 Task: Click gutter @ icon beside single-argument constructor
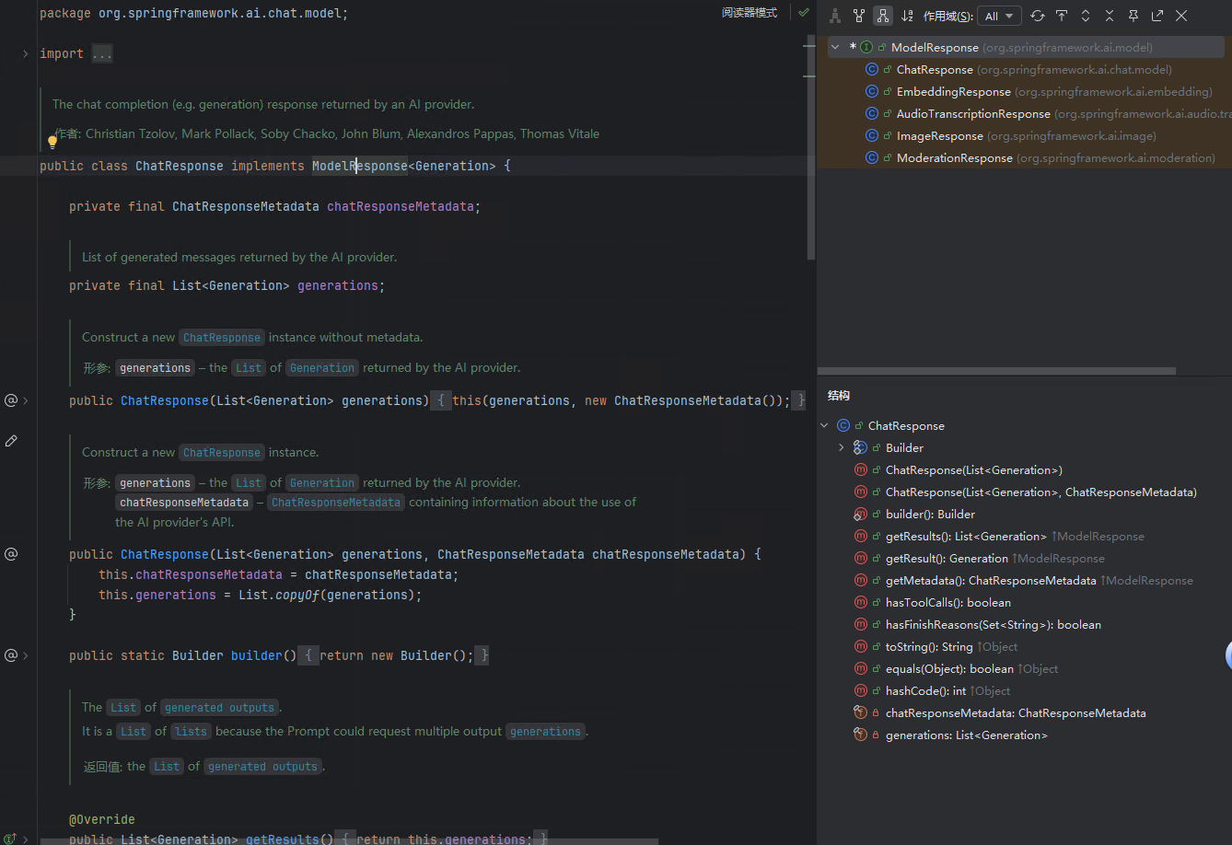coord(11,400)
